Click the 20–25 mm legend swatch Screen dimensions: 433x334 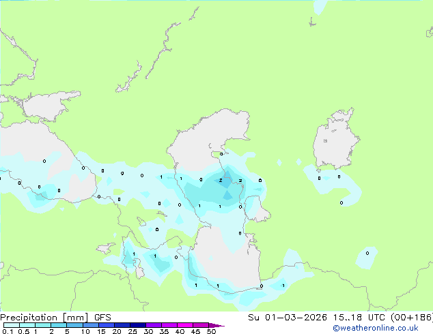pos(122,325)
